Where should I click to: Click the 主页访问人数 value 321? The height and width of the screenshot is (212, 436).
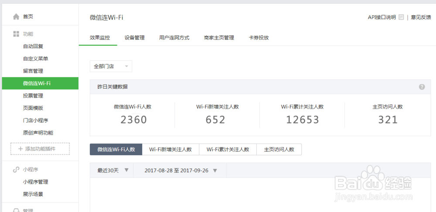(388, 120)
